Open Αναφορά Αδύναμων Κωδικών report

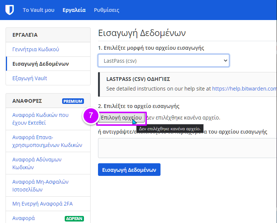[x=48, y=163]
